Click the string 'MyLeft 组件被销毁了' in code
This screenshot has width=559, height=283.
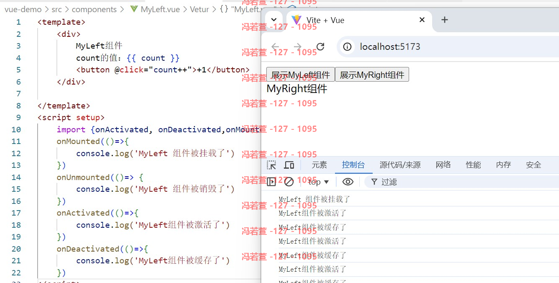coord(182,189)
